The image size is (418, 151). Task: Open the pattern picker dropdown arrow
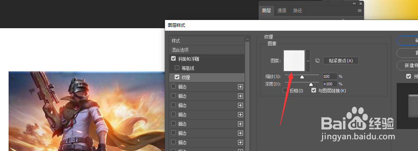tap(308, 61)
